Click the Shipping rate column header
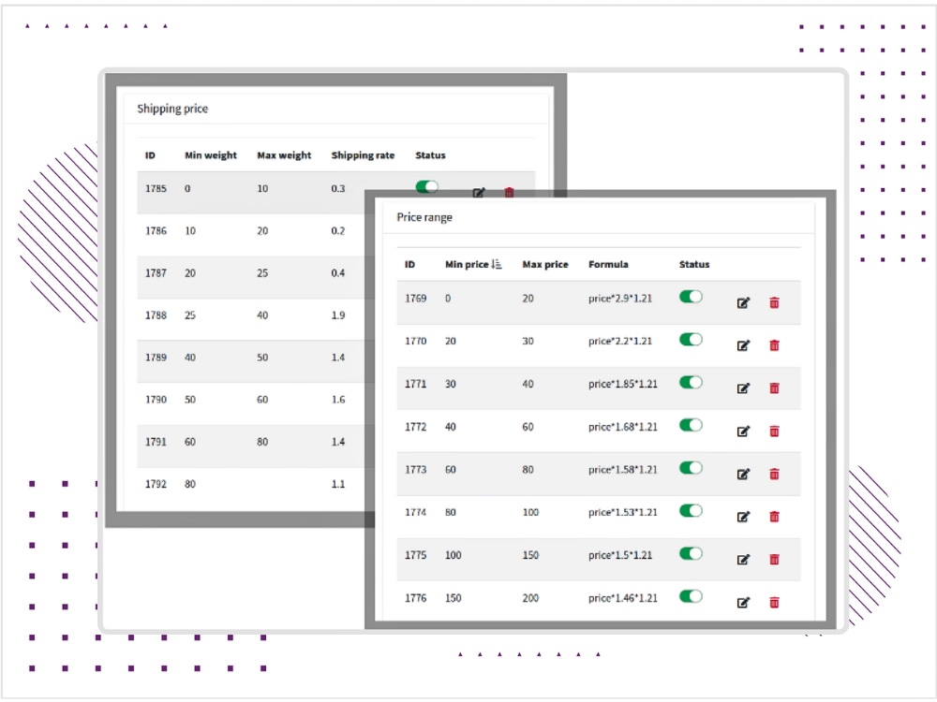The image size is (937, 702). click(363, 155)
